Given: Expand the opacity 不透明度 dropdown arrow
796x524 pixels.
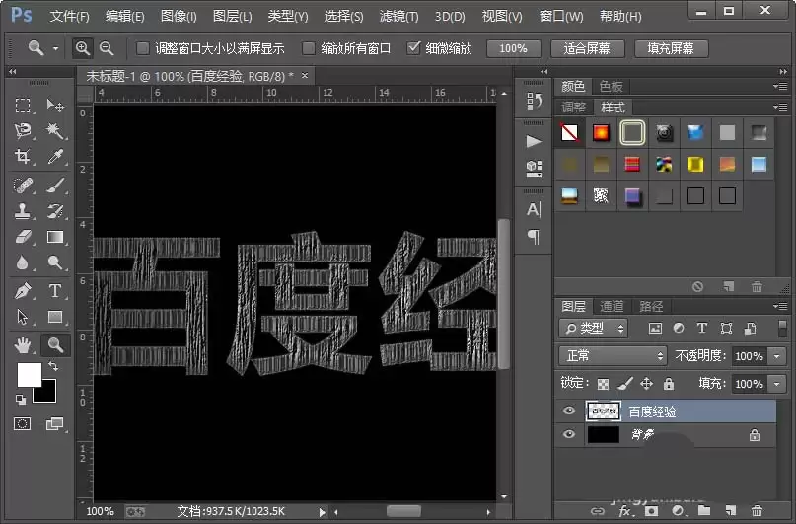Looking at the screenshot, I should (x=776, y=356).
